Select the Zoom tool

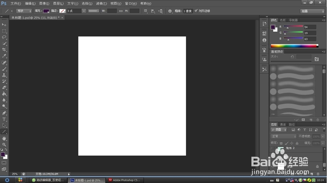tap(4, 144)
